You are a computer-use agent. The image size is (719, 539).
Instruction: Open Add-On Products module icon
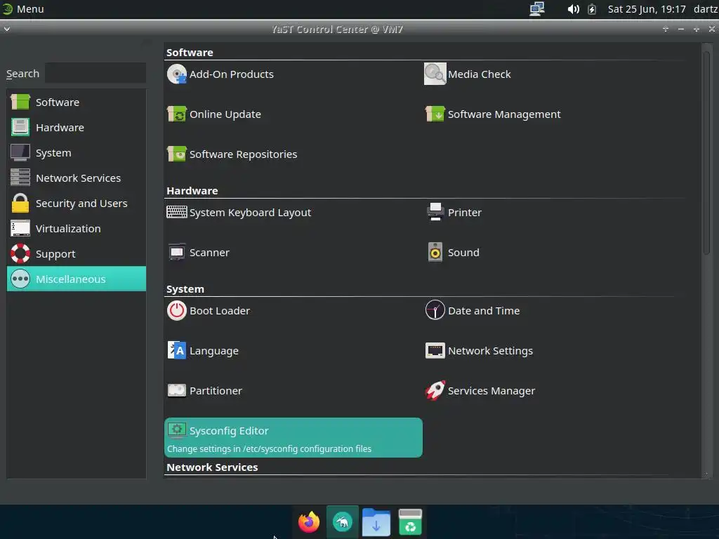point(176,74)
